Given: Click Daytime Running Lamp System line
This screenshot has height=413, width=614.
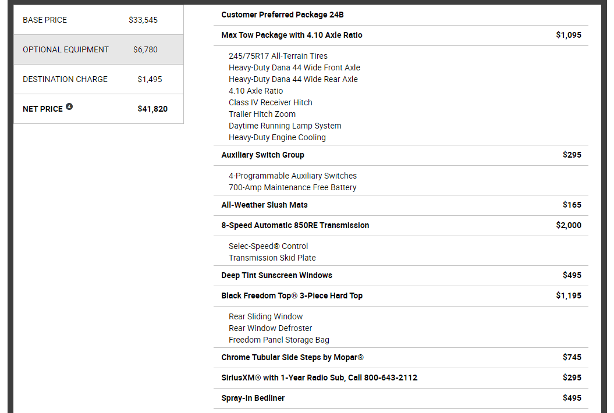Looking at the screenshot, I should [x=285, y=126].
